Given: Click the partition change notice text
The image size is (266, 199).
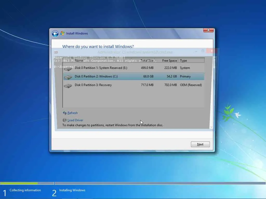Looking at the screenshot, I should click(x=113, y=125).
